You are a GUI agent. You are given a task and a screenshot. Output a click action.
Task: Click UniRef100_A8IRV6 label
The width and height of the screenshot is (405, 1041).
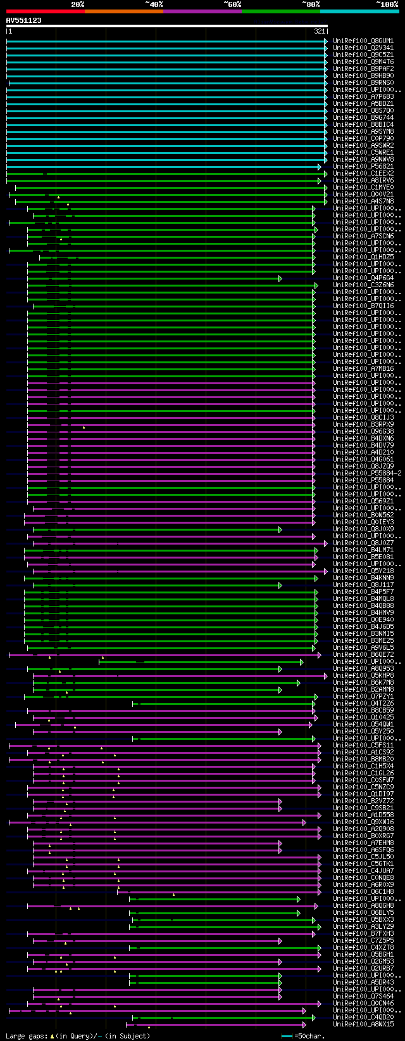[x=363, y=181]
